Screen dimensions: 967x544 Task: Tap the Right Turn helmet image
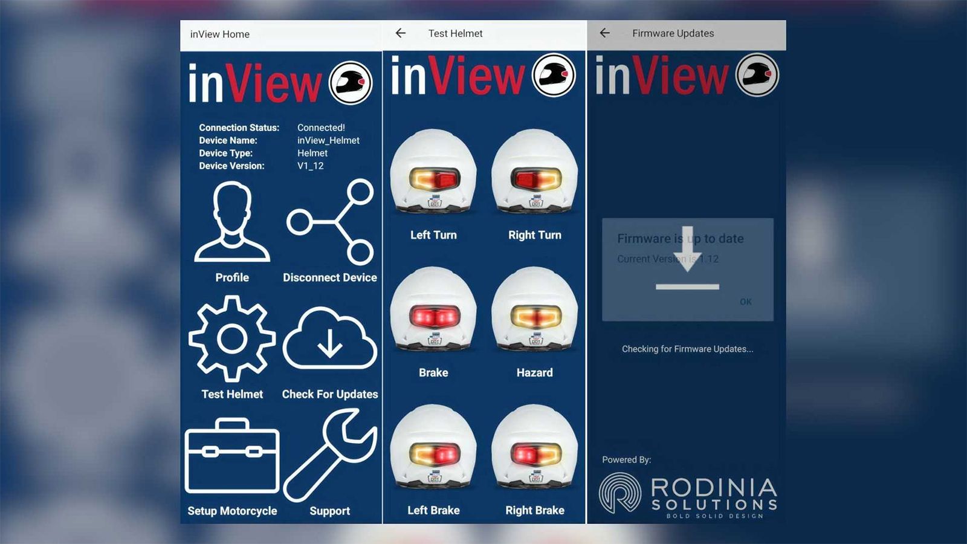click(x=535, y=172)
